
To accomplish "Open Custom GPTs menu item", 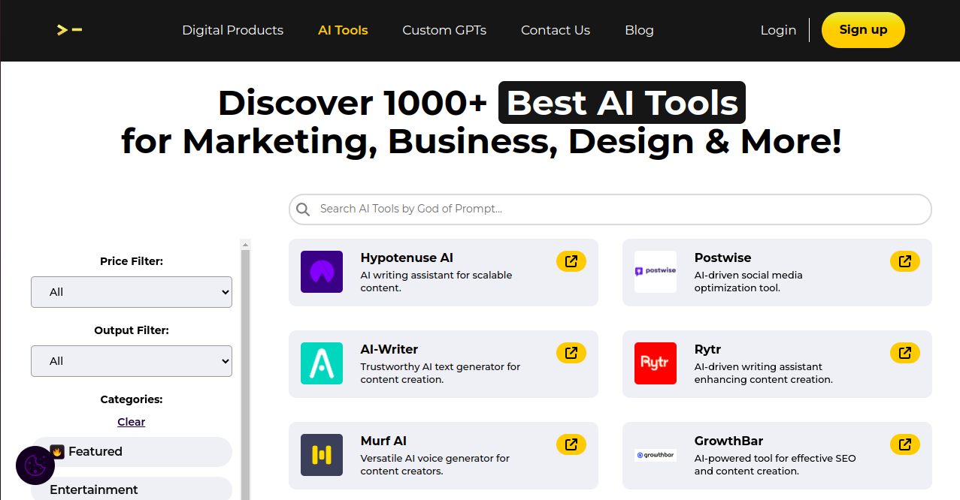I will [444, 30].
